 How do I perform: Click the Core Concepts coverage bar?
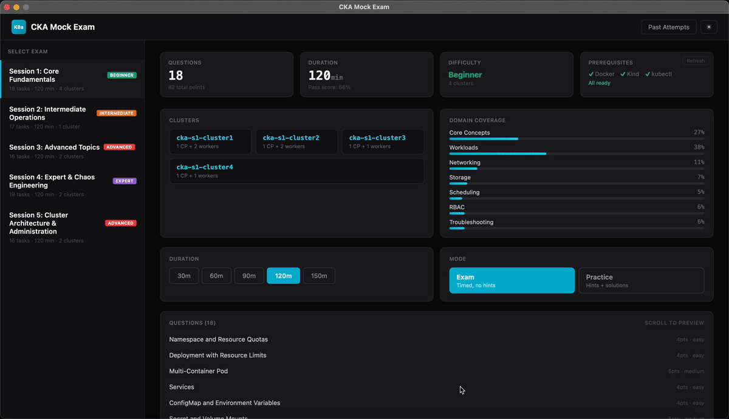coord(577,139)
